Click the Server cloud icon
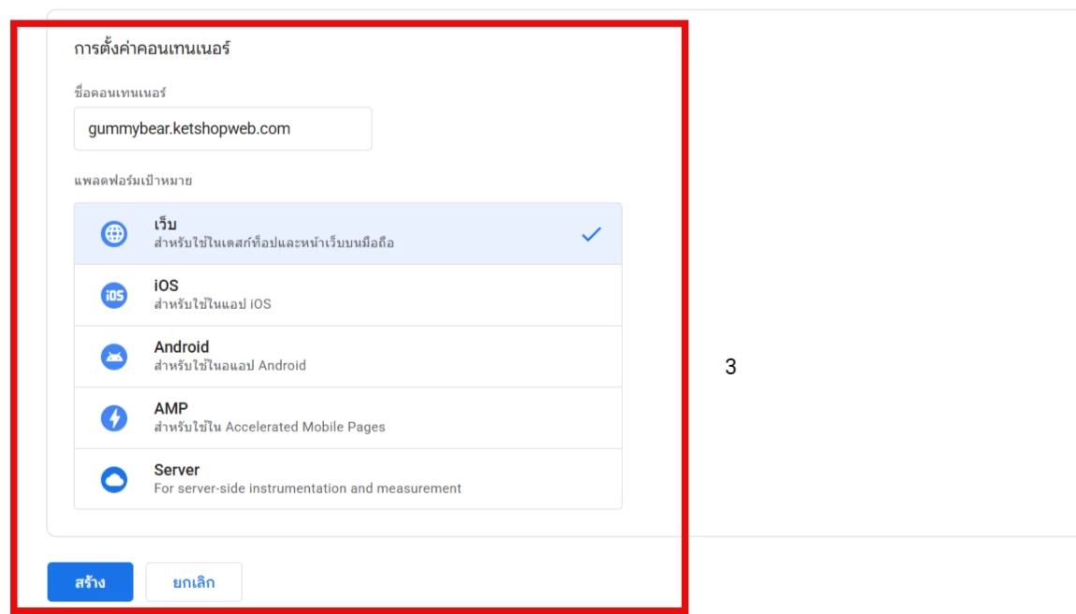 [x=113, y=479]
